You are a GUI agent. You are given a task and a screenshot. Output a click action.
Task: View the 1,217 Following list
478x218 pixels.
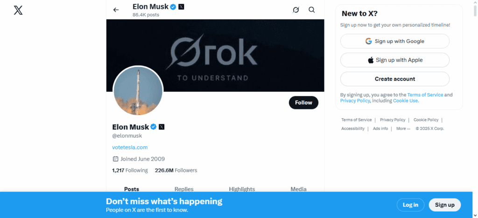pos(130,170)
